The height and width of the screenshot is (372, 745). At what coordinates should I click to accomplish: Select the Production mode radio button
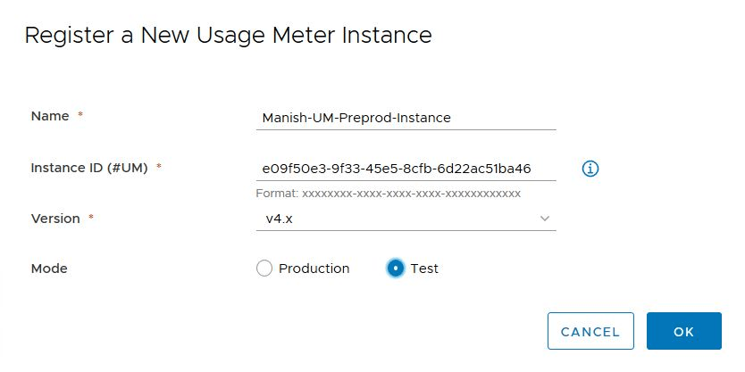click(264, 269)
